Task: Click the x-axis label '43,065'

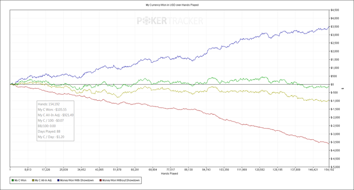Action: click(99, 169)
